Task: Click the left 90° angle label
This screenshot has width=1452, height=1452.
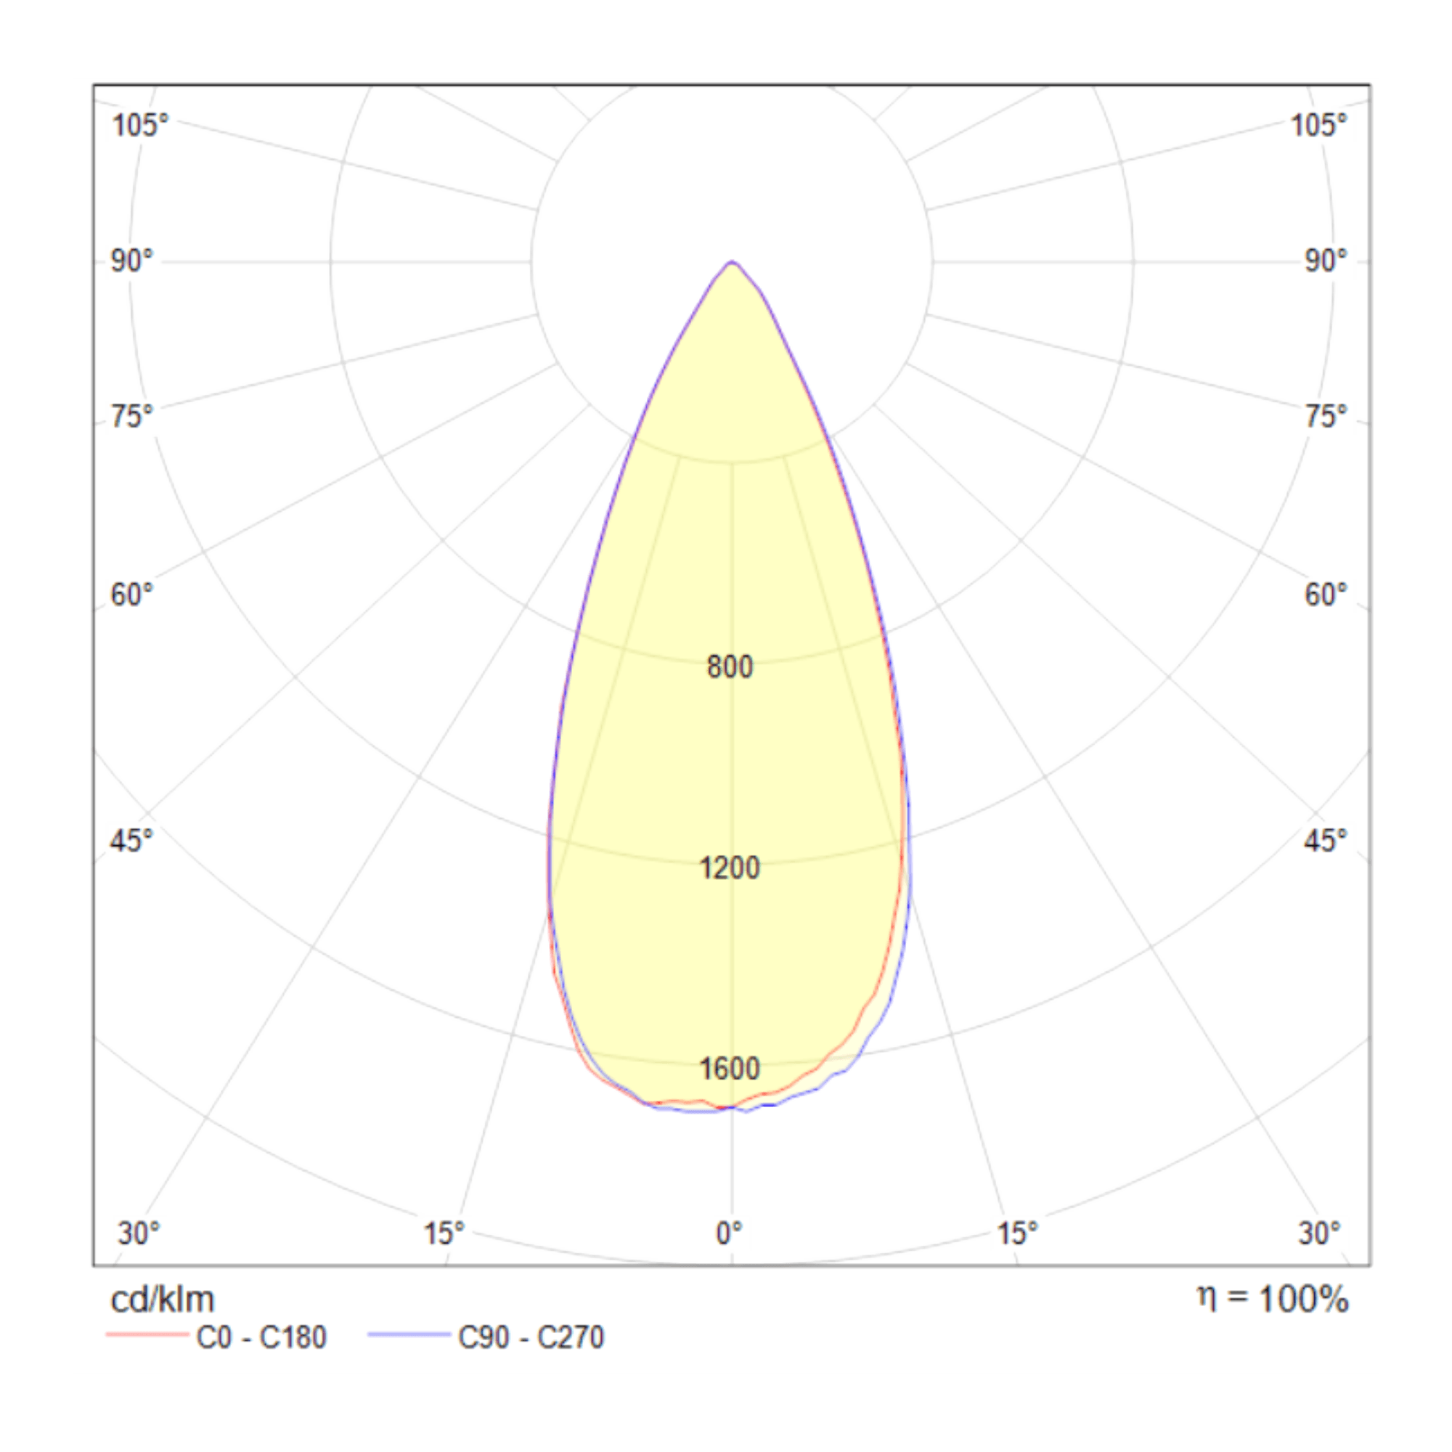Action: [131, 261]
